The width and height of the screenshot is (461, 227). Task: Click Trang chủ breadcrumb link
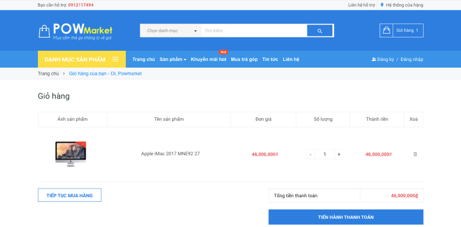pyautogui.click(x=48, y=73)
